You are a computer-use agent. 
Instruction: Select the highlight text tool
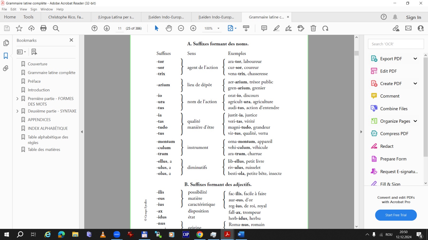click(x=276, y=28)
